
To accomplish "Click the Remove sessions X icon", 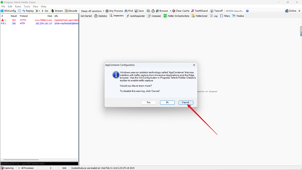I will coord(37,11).
